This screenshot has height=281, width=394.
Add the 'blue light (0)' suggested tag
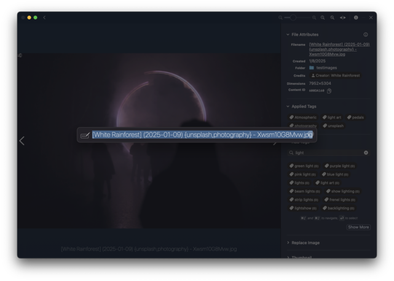click(335, 174)
